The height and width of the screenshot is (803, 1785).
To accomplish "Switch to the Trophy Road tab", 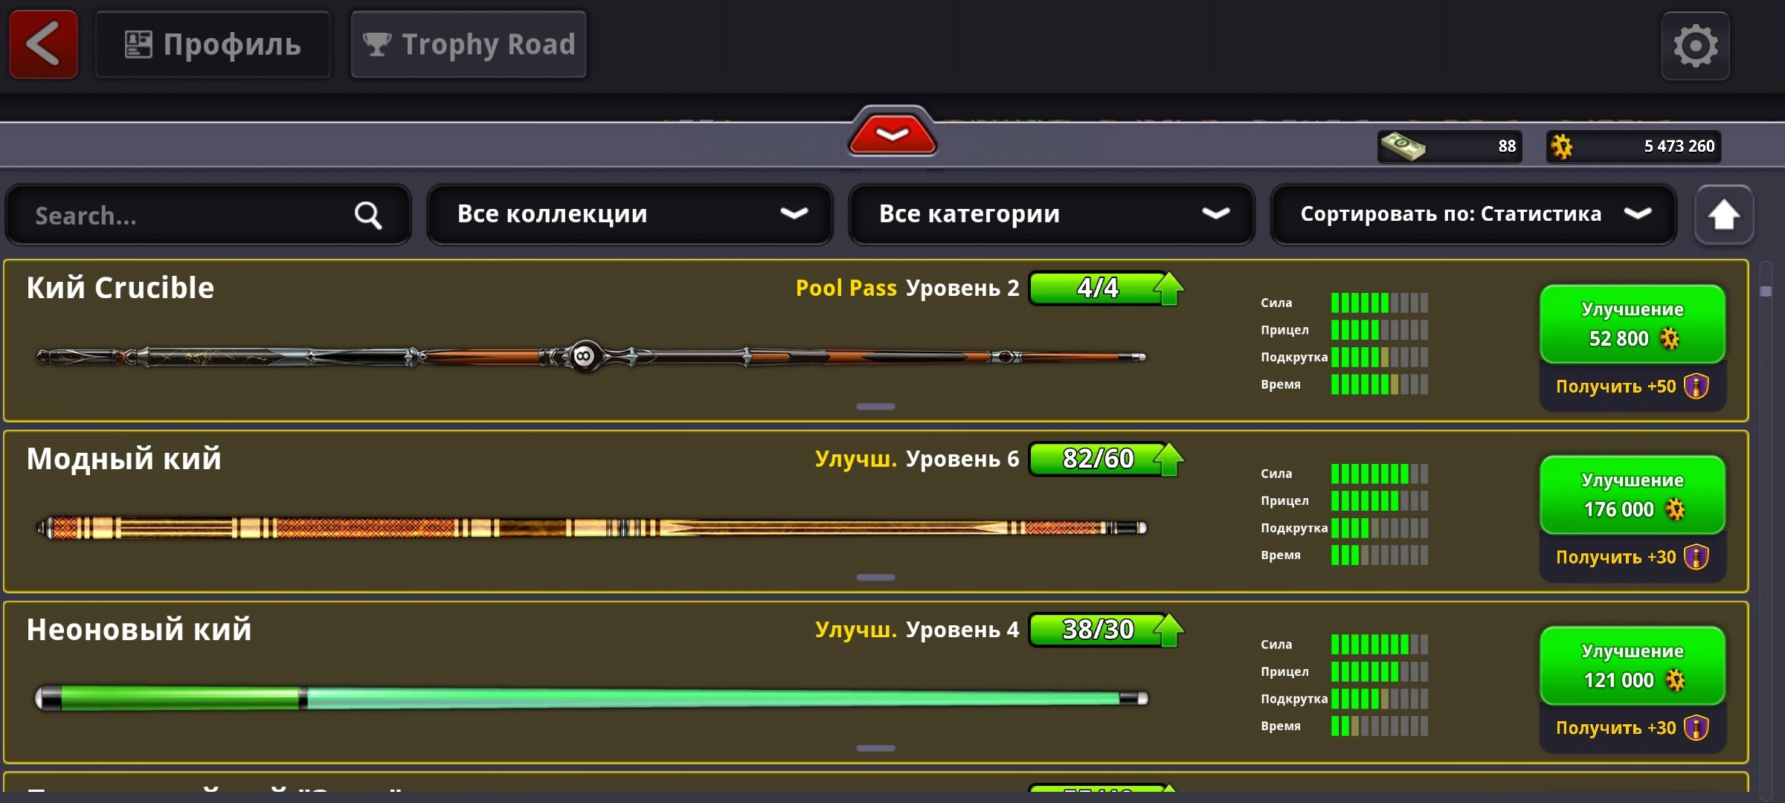I will click(469, 45).
